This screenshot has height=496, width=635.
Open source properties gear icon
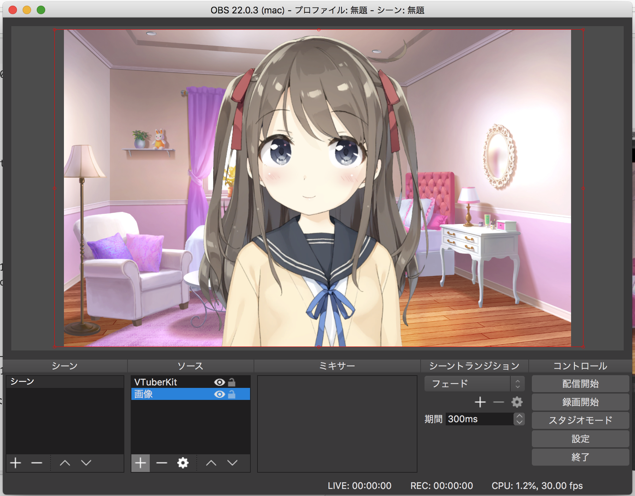(183, 463)
